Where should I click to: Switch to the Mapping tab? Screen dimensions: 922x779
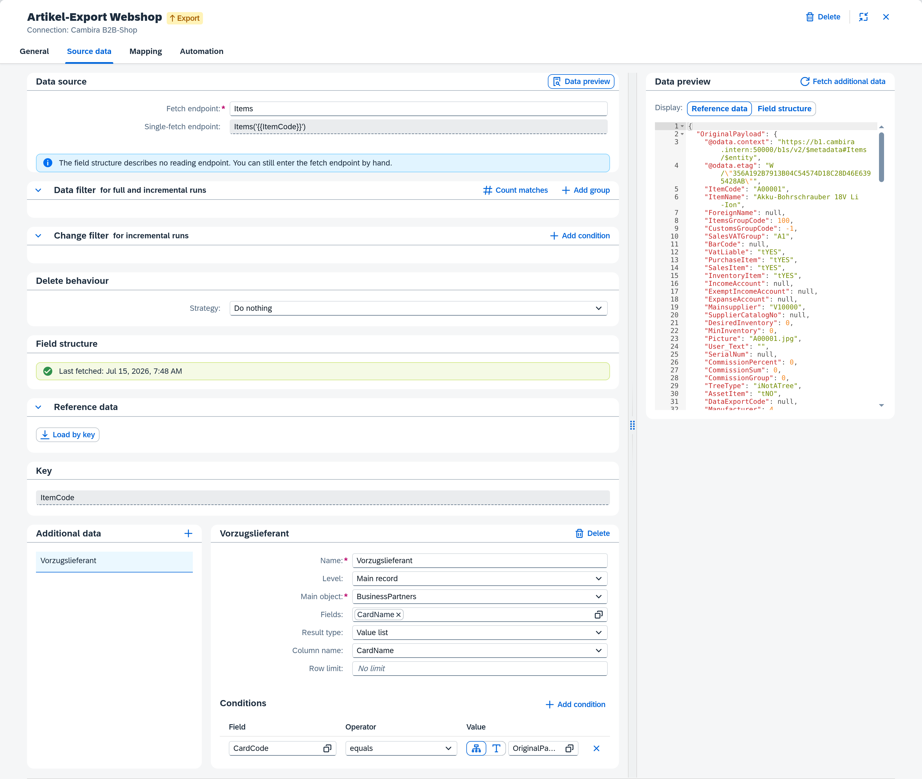click(x=146, y=51)
